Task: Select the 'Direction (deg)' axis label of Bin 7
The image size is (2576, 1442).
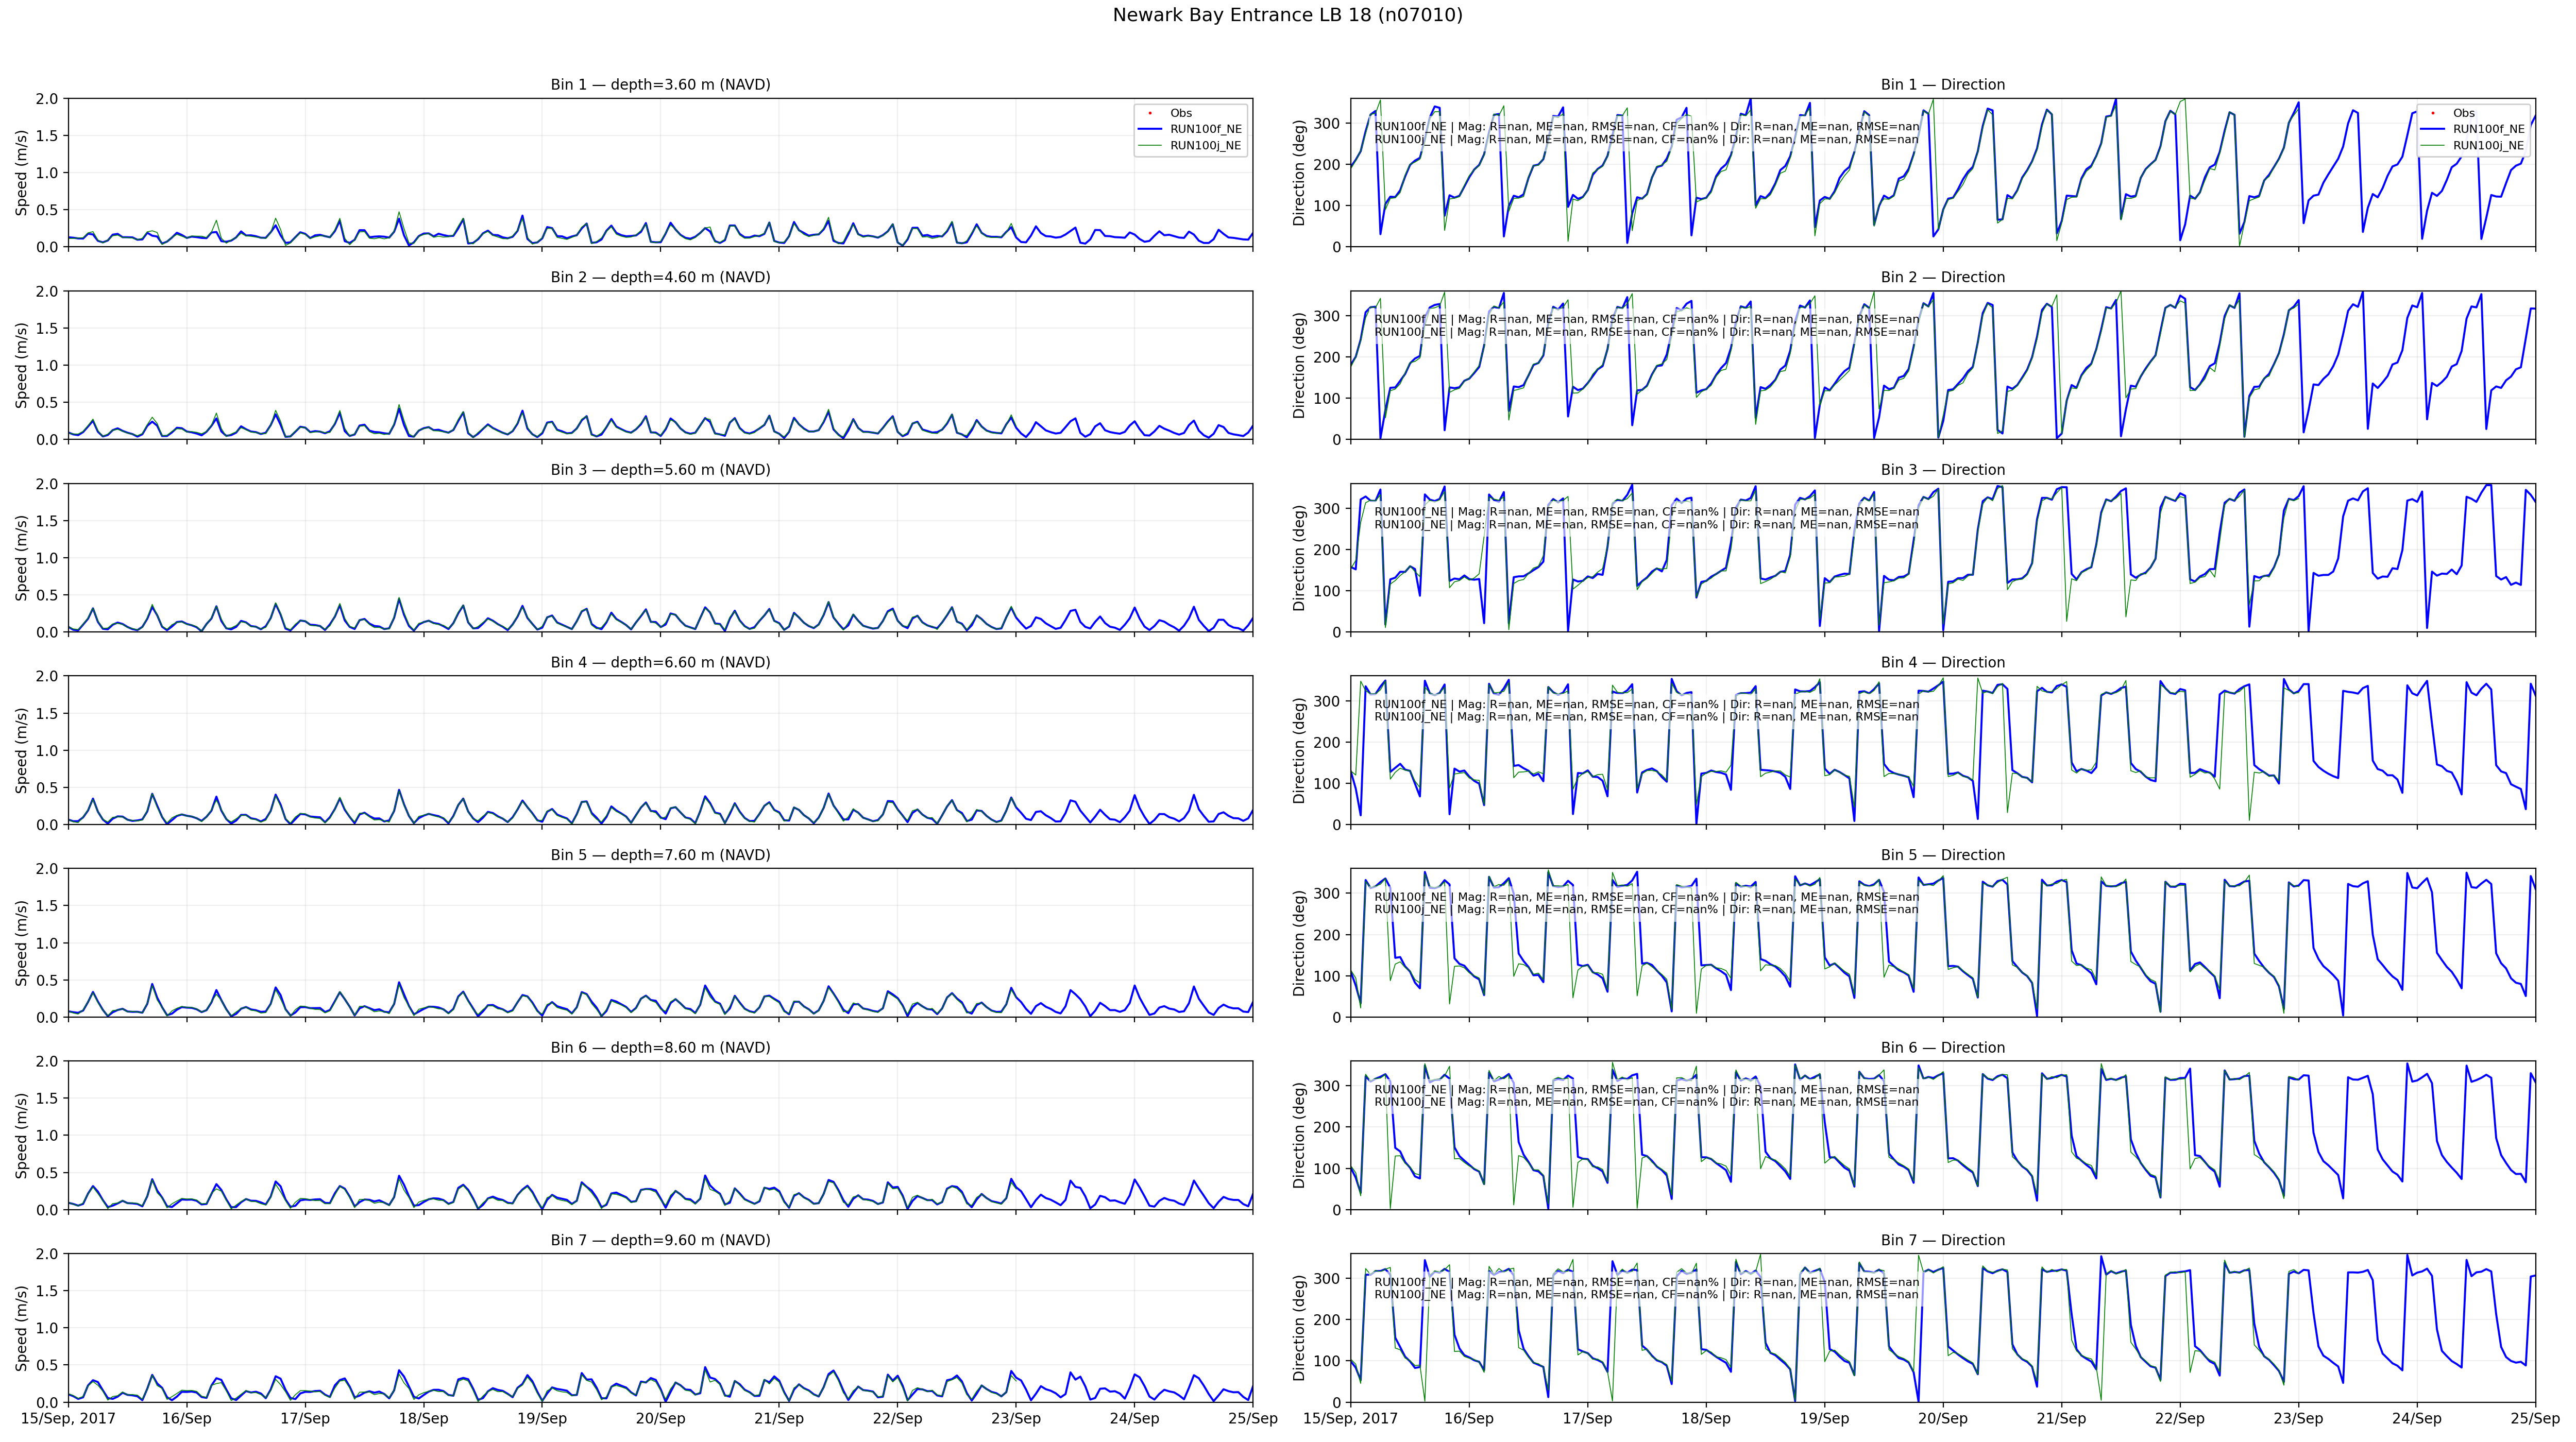Action: (1300, 1328)
